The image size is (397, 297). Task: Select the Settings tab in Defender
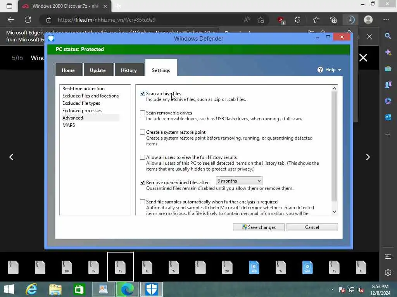click(161, 68)
